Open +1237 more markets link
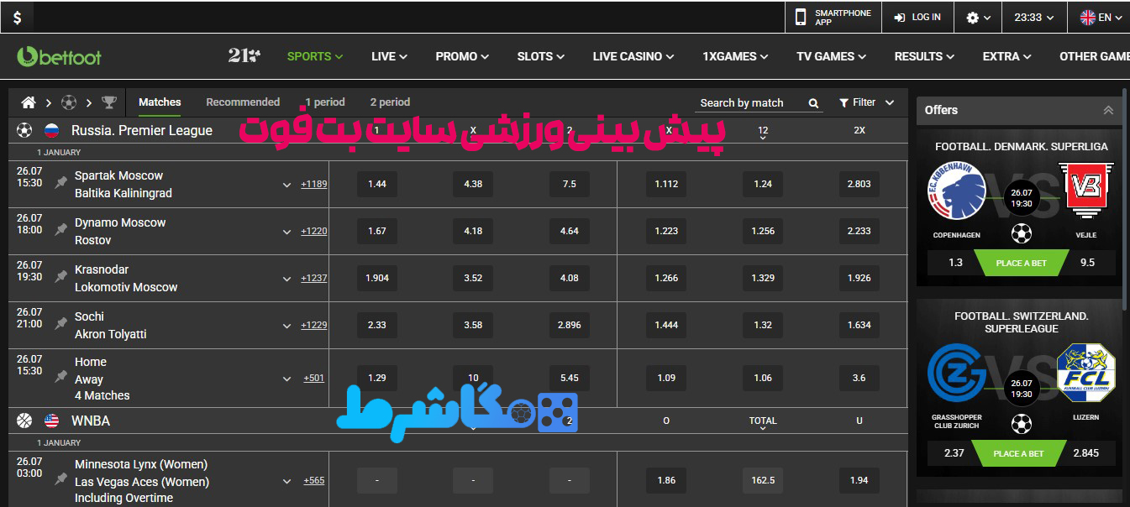This screenshot has width=1130, height=507. point(314,278)
